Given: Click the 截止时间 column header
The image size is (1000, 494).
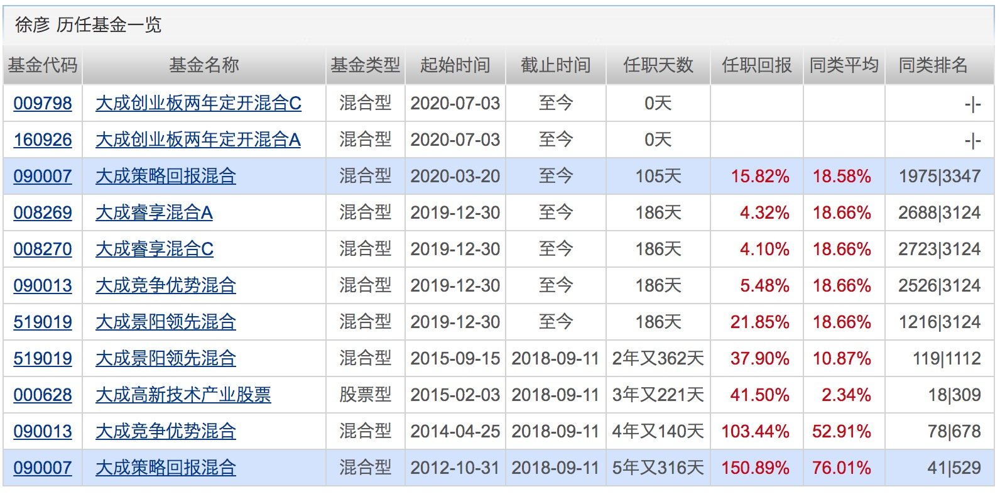Looking at the screenshot, I should (x=556, y=65).
